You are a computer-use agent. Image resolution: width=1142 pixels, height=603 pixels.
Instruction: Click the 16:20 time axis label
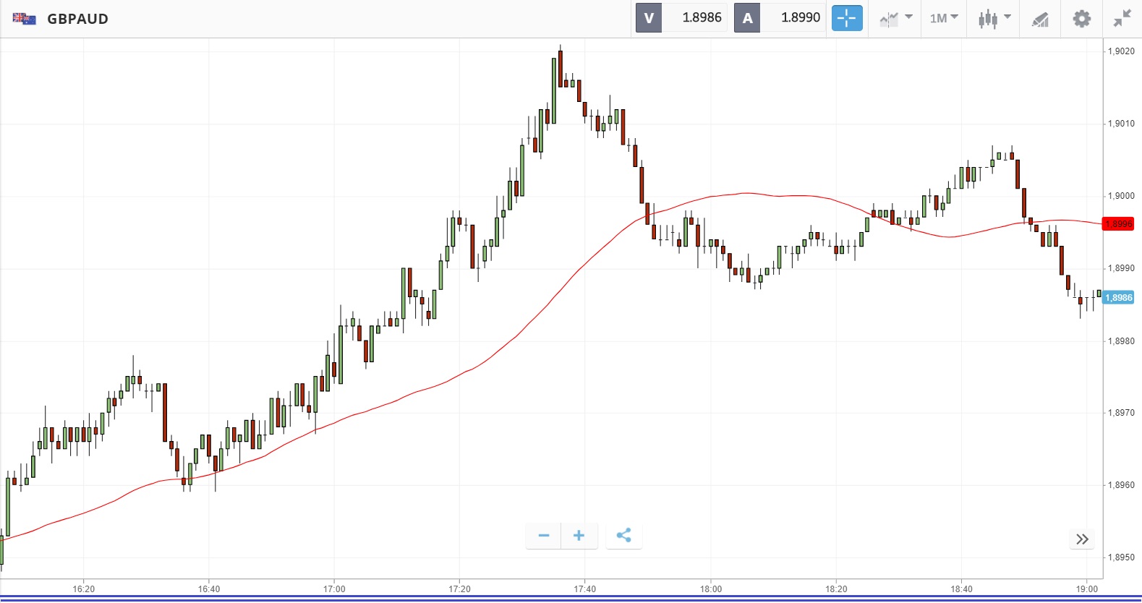[x=84, y=589]
